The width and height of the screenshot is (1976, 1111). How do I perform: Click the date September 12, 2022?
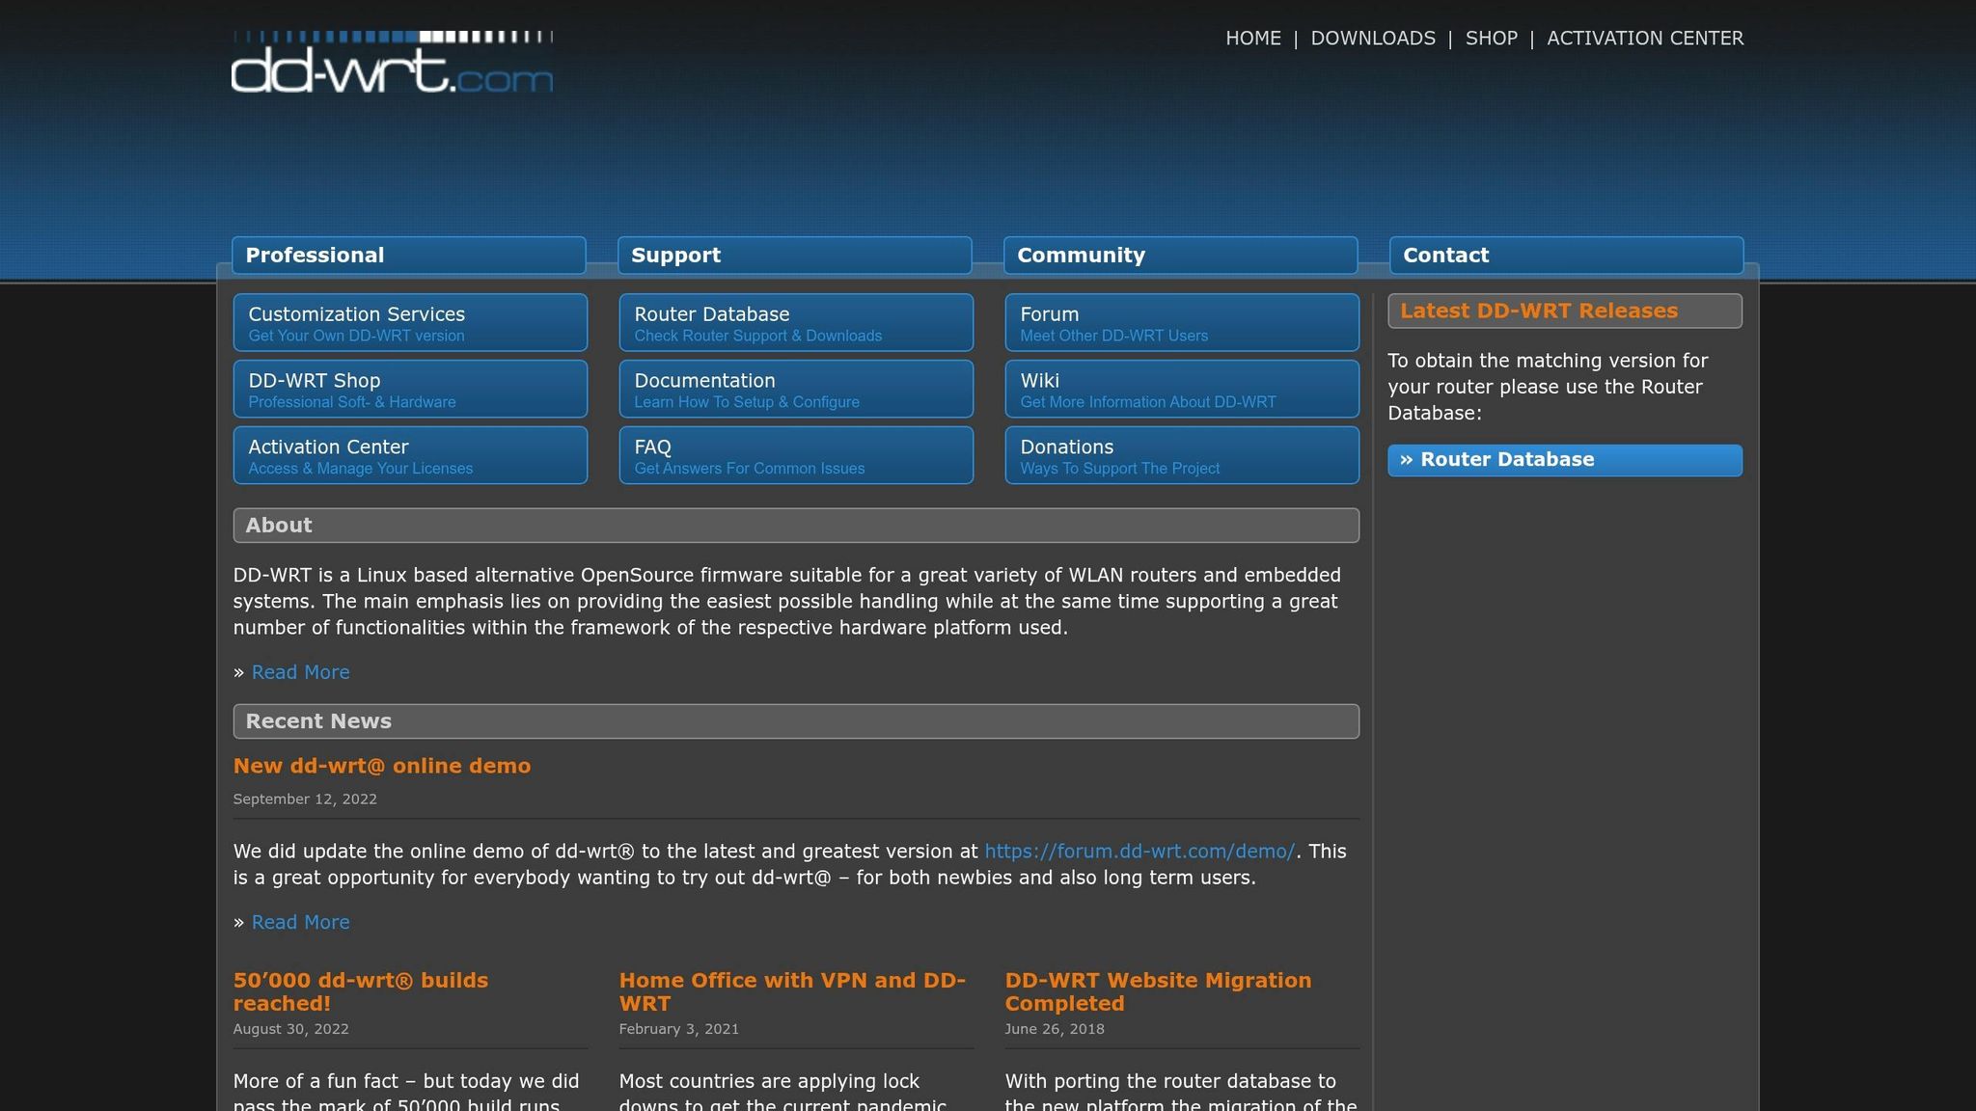[x=305, y=799]
